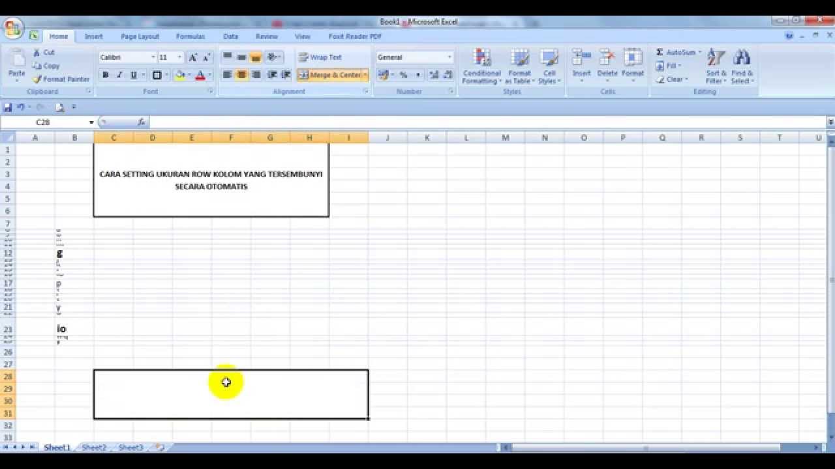Screen dimensions: 835x469
Task: Switch to the Page Layout tab
Action: pyautogui.click(x=140, y=36)
